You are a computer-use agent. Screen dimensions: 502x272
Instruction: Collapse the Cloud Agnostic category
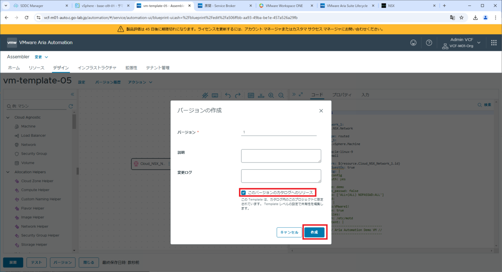coord(8,117)
